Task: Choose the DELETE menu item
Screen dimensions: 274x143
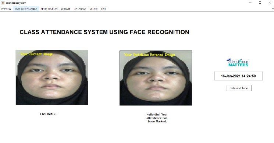Action: (x=93, y=9)
